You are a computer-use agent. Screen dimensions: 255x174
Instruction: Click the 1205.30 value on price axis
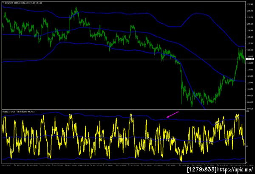250,24
